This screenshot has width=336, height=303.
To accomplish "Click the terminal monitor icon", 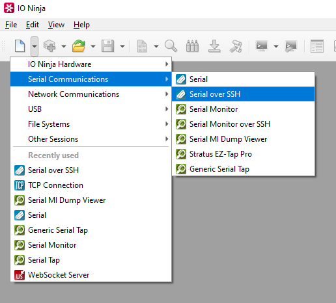I will 262,46.
